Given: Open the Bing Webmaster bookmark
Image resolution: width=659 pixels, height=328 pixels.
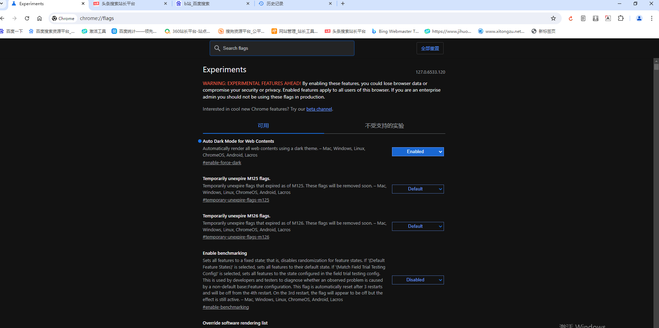Looking at the screenshot, I should pos(395,31).
